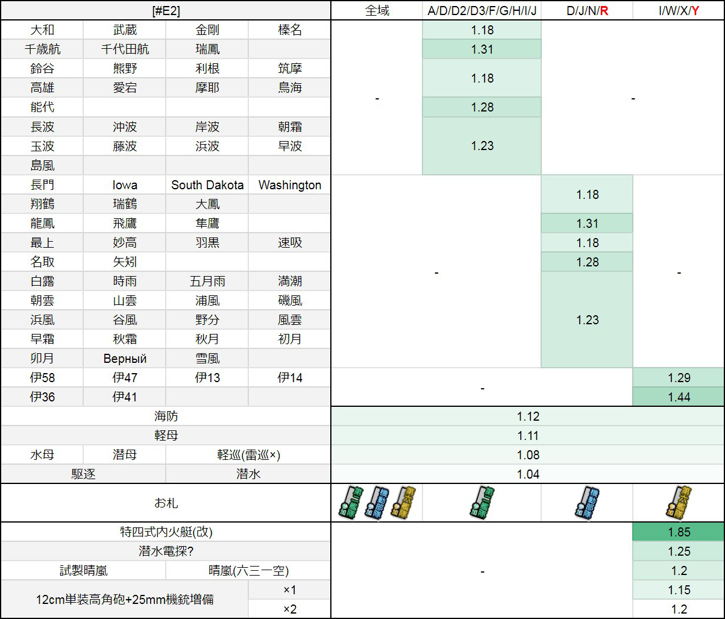
Task: Click the お札 row label
Action: pos(166,503)
